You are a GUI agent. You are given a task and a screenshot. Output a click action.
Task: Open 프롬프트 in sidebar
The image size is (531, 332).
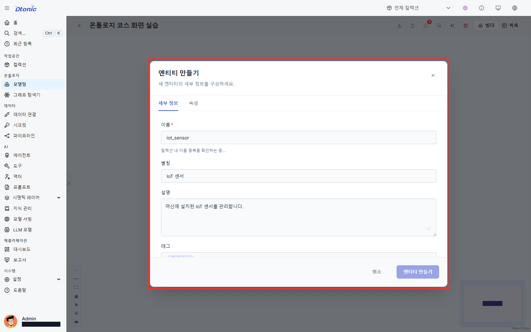coord(33,187)
